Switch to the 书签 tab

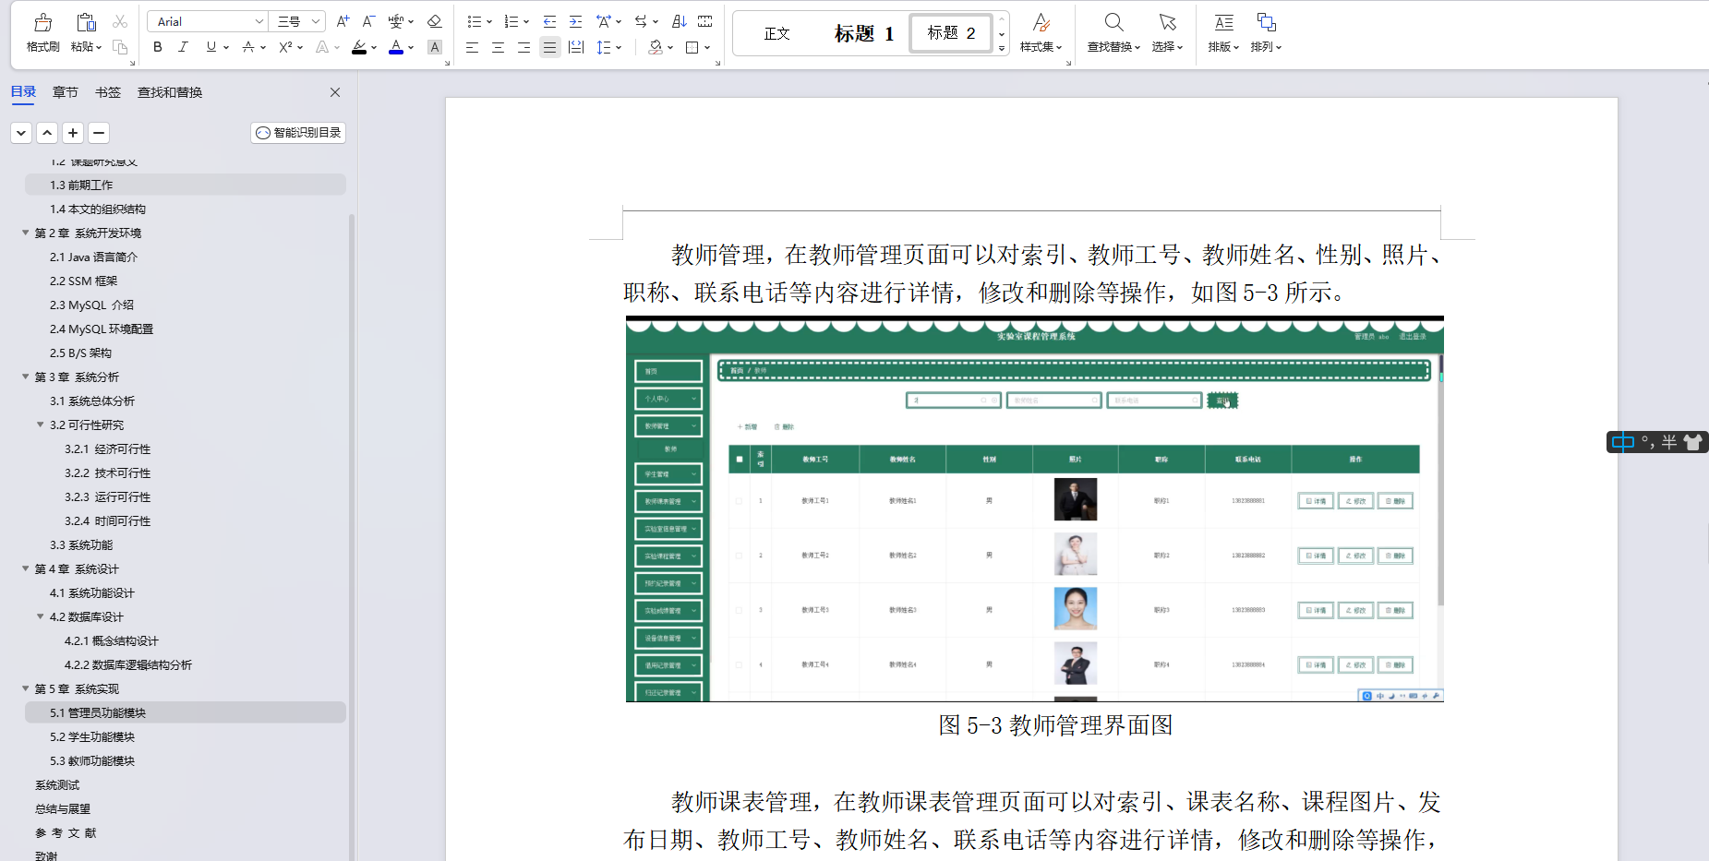pyautogui.click(x=108, y=92)
